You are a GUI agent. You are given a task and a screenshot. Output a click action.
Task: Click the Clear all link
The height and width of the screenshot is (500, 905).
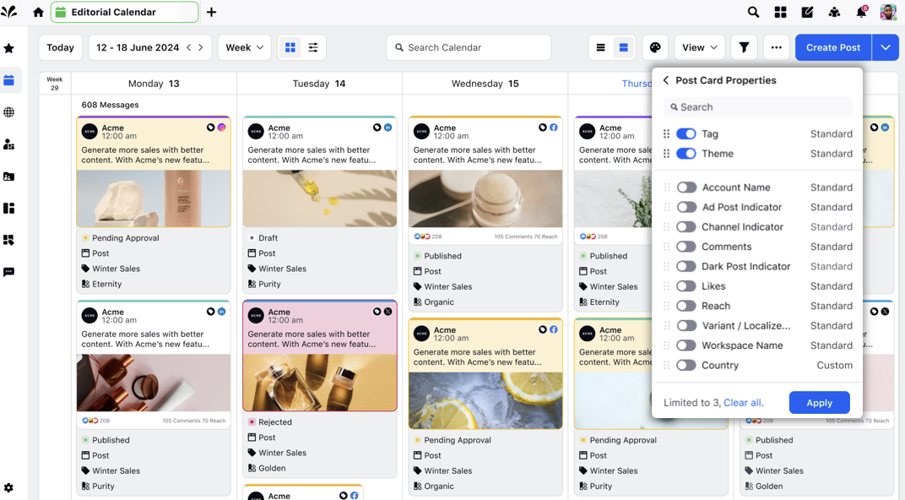[744, 402]
